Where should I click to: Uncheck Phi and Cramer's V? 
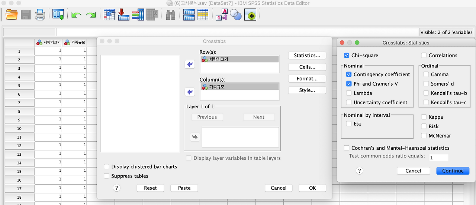point(349,83)
